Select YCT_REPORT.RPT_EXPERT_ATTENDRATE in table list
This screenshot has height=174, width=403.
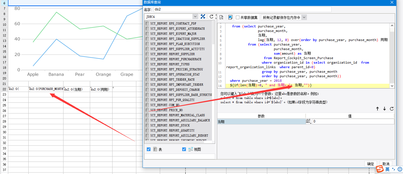pyautogui.click(x=178, y=29)
